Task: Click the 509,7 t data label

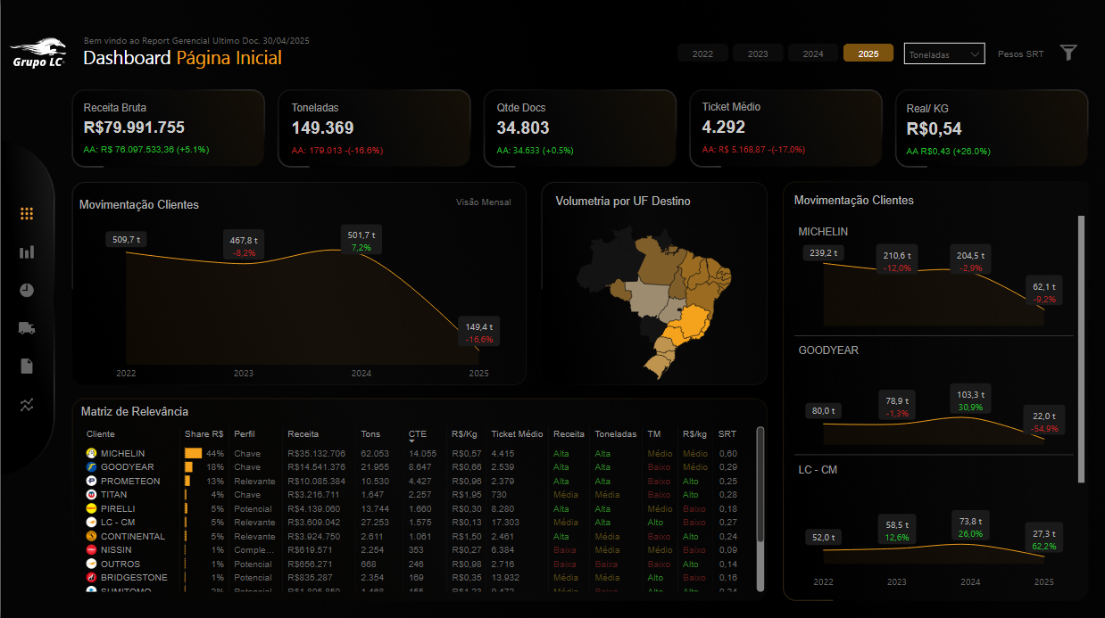Action: (126, 239)
